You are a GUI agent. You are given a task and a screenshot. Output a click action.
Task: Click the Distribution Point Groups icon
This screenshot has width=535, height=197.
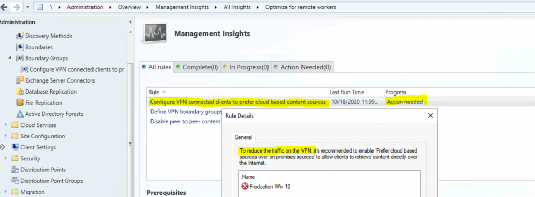(x=15, y=181)
